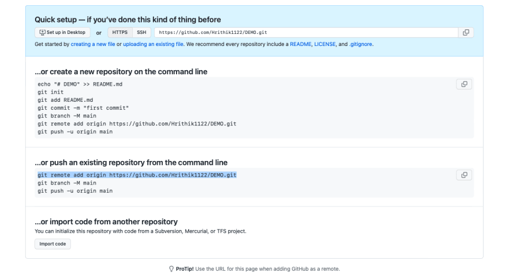Open the Import code button
Screen dimensions: 506x276
point(52,244)
